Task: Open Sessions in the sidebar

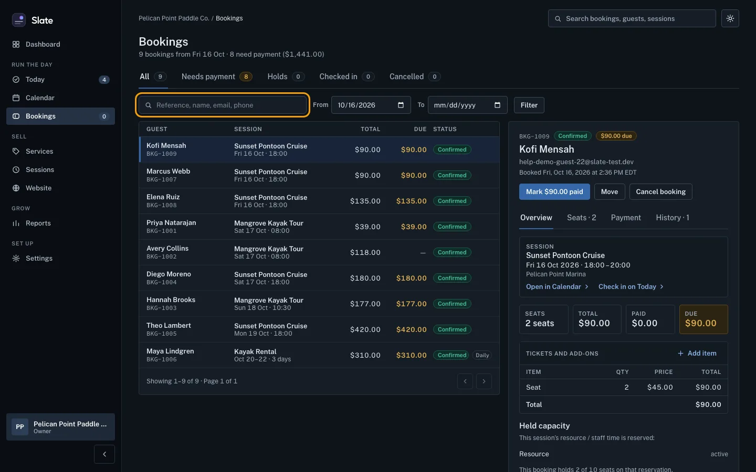Action: coord(60,170)
